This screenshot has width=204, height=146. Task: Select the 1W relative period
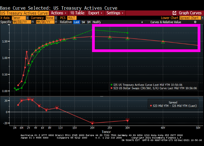point(83,22)
